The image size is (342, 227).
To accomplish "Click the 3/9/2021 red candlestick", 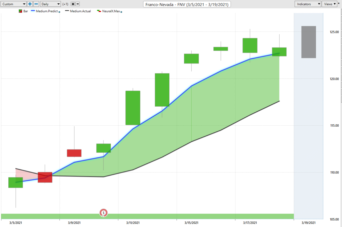I will click(74, 153).
